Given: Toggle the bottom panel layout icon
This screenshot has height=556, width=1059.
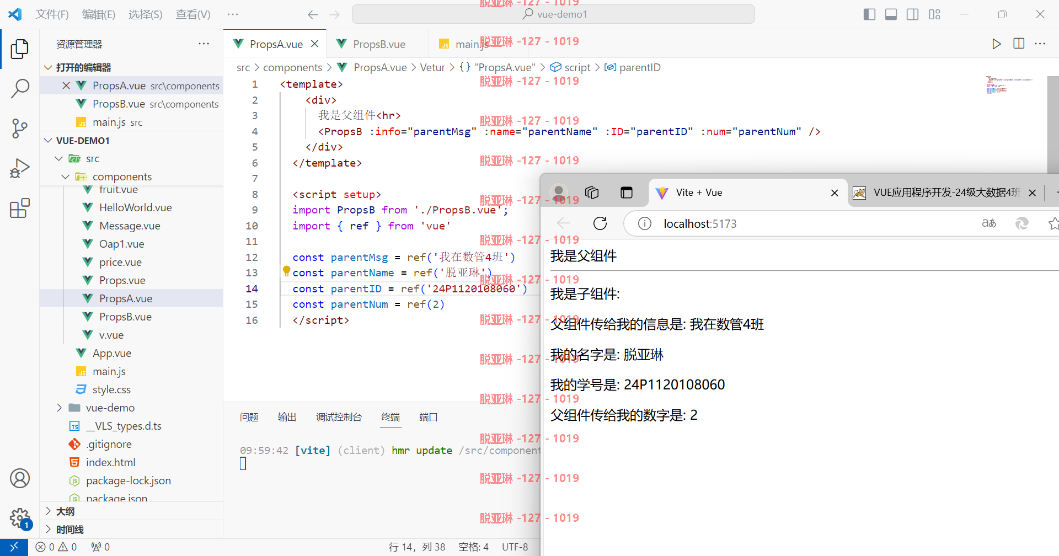Looking at the screenshot, I should tap(891, 14).
